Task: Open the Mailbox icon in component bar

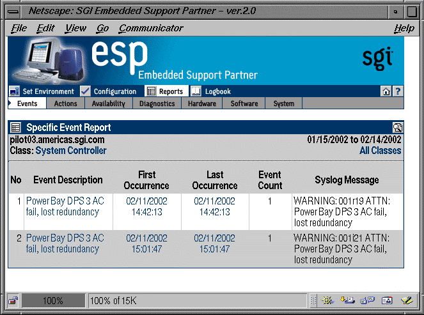Action: click(347, 300)
